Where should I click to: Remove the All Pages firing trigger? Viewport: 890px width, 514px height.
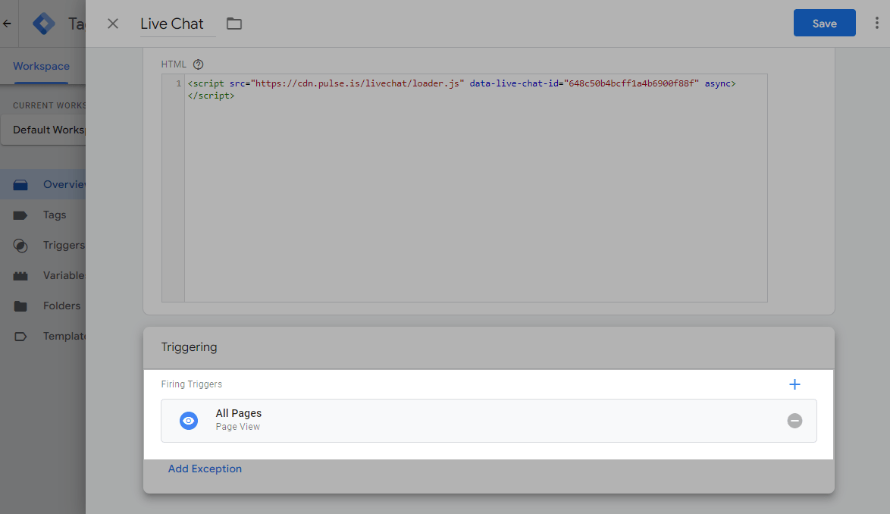pos(794,421)
